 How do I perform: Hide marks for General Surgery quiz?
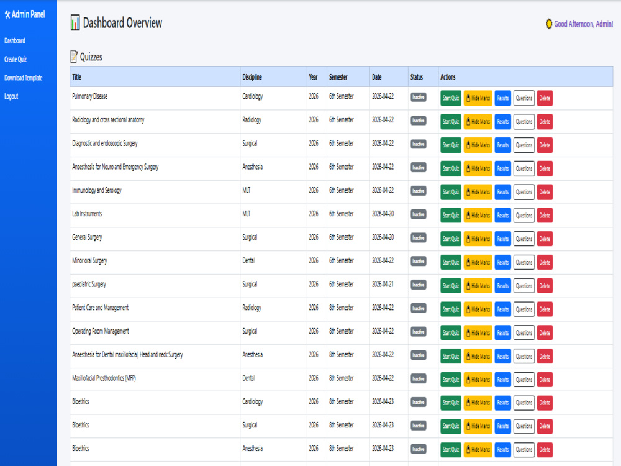(x=478, y=239)
